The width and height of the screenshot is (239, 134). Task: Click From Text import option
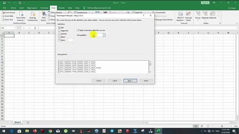pos(7,20)
